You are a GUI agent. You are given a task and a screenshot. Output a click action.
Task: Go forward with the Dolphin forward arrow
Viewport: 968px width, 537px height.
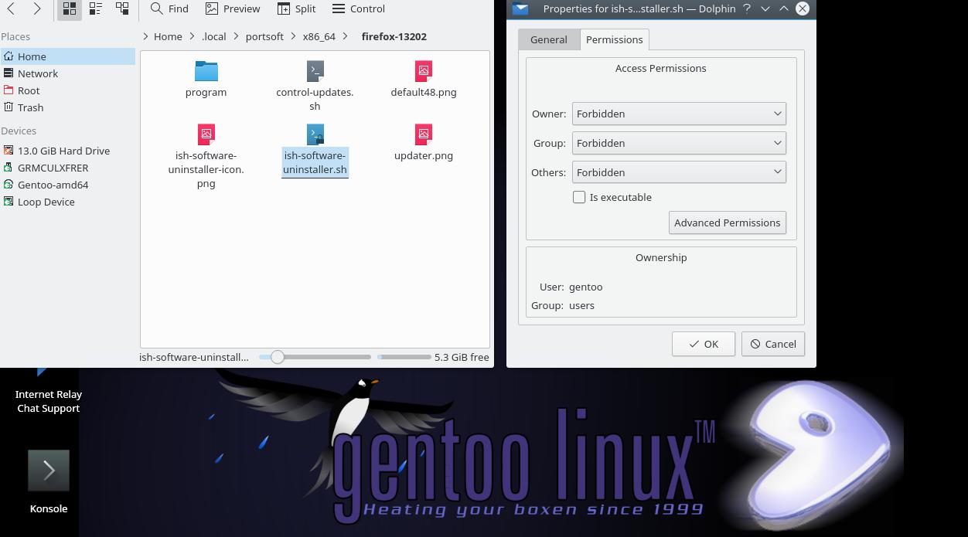(37, 8)
